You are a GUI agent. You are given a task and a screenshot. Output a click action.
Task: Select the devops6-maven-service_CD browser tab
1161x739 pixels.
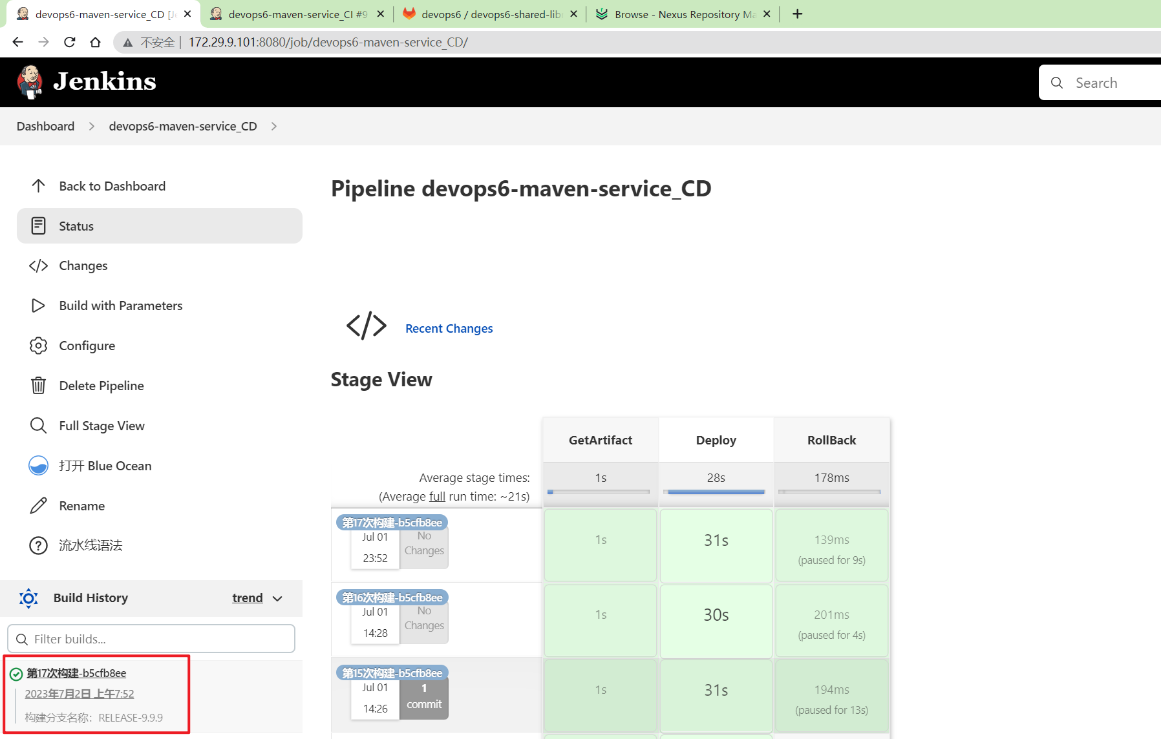coord(103,14)
